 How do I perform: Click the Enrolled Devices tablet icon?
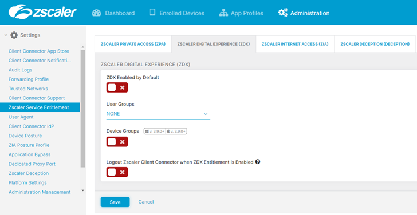(x=152, y=13)
